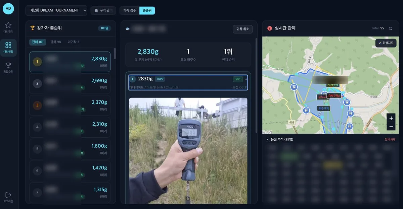Toggle 위성지도 satellite map view
Viewport: 403px width, 209px height.
[x=386, y=43]
